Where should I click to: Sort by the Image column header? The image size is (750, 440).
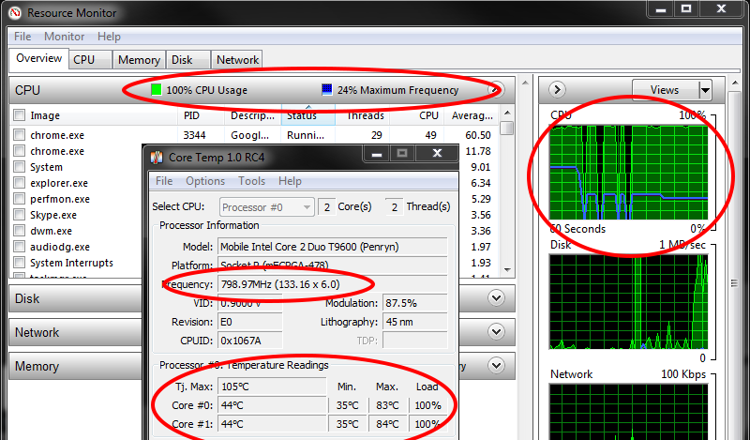(94, 115)
